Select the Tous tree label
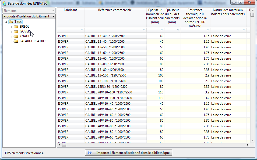 (x=18, y=22)
